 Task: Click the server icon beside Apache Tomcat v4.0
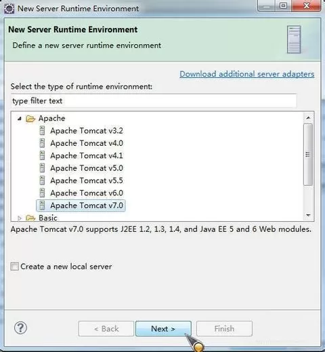[x=42, y=143]
